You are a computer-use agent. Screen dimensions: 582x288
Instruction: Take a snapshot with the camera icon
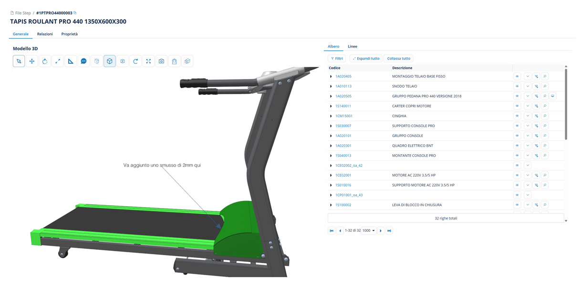pos(161,61)
